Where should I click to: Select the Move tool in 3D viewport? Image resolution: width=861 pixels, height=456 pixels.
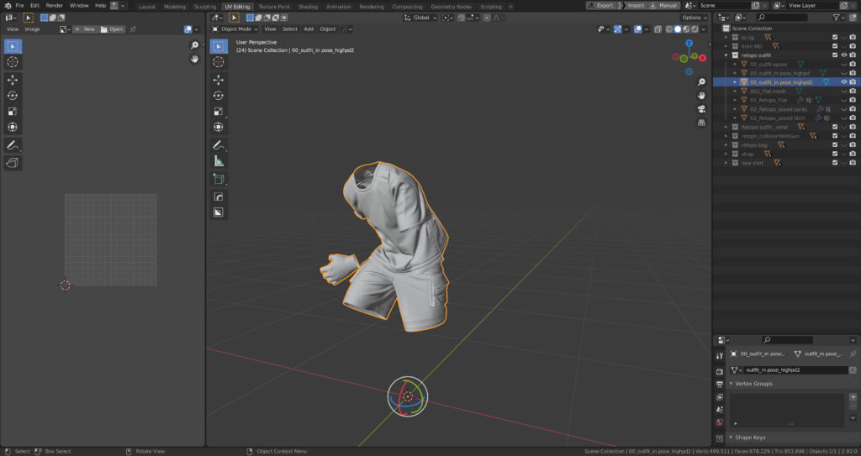219,80
